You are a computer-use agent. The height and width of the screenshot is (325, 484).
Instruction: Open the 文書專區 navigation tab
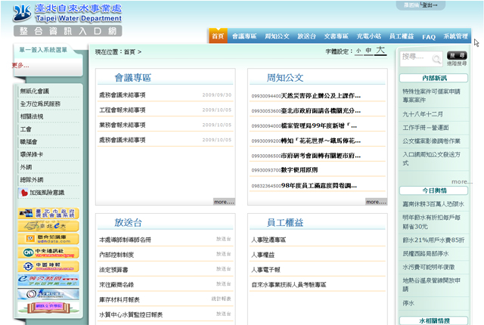(336, 36)
